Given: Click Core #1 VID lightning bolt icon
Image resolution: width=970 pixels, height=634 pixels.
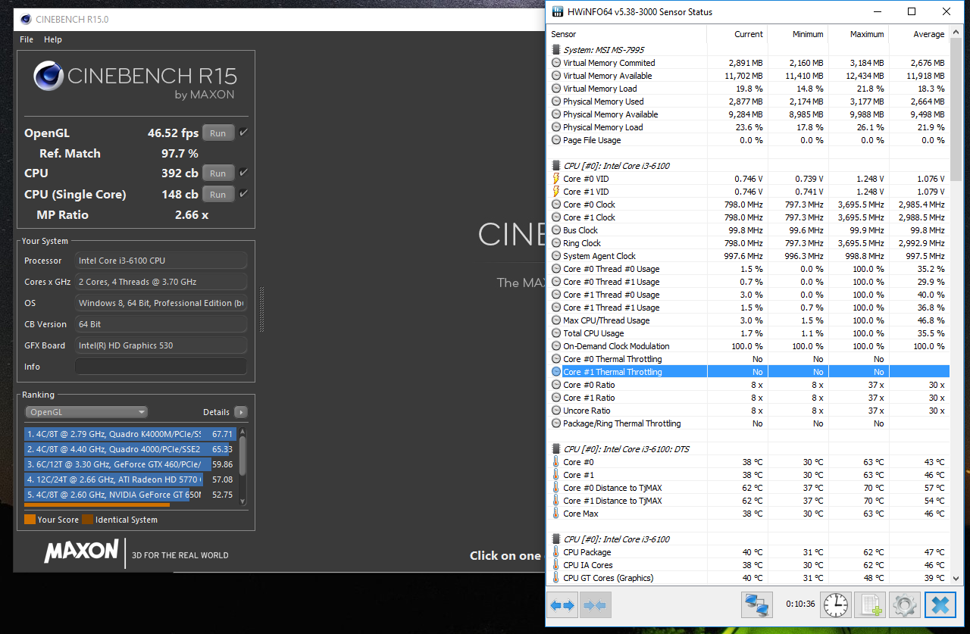Looking at the screenshot, I should (x=556, y=192).
